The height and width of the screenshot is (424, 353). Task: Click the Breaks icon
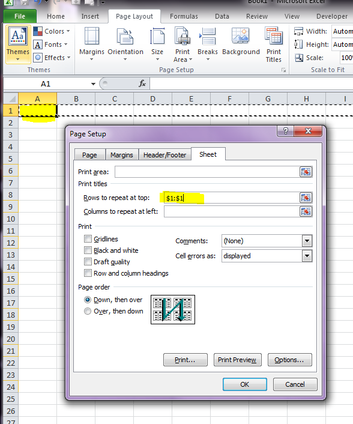(x=207, y=36)
